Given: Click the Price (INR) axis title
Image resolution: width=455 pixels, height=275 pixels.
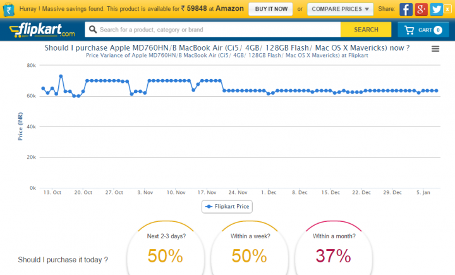Looking at the screenshot, I should pos(20,126).
